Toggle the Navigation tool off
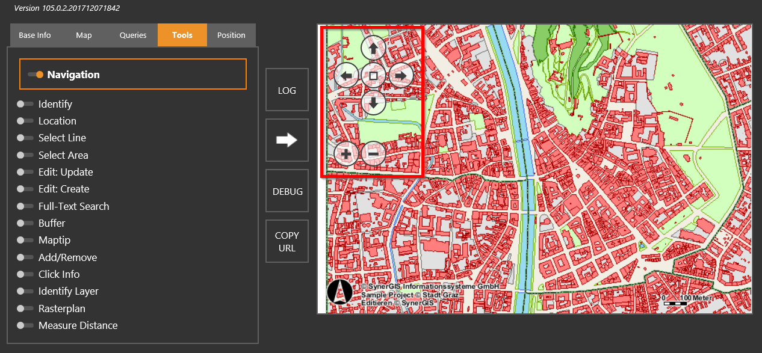This screenshot has height=353, width=762. click(34, 75)
